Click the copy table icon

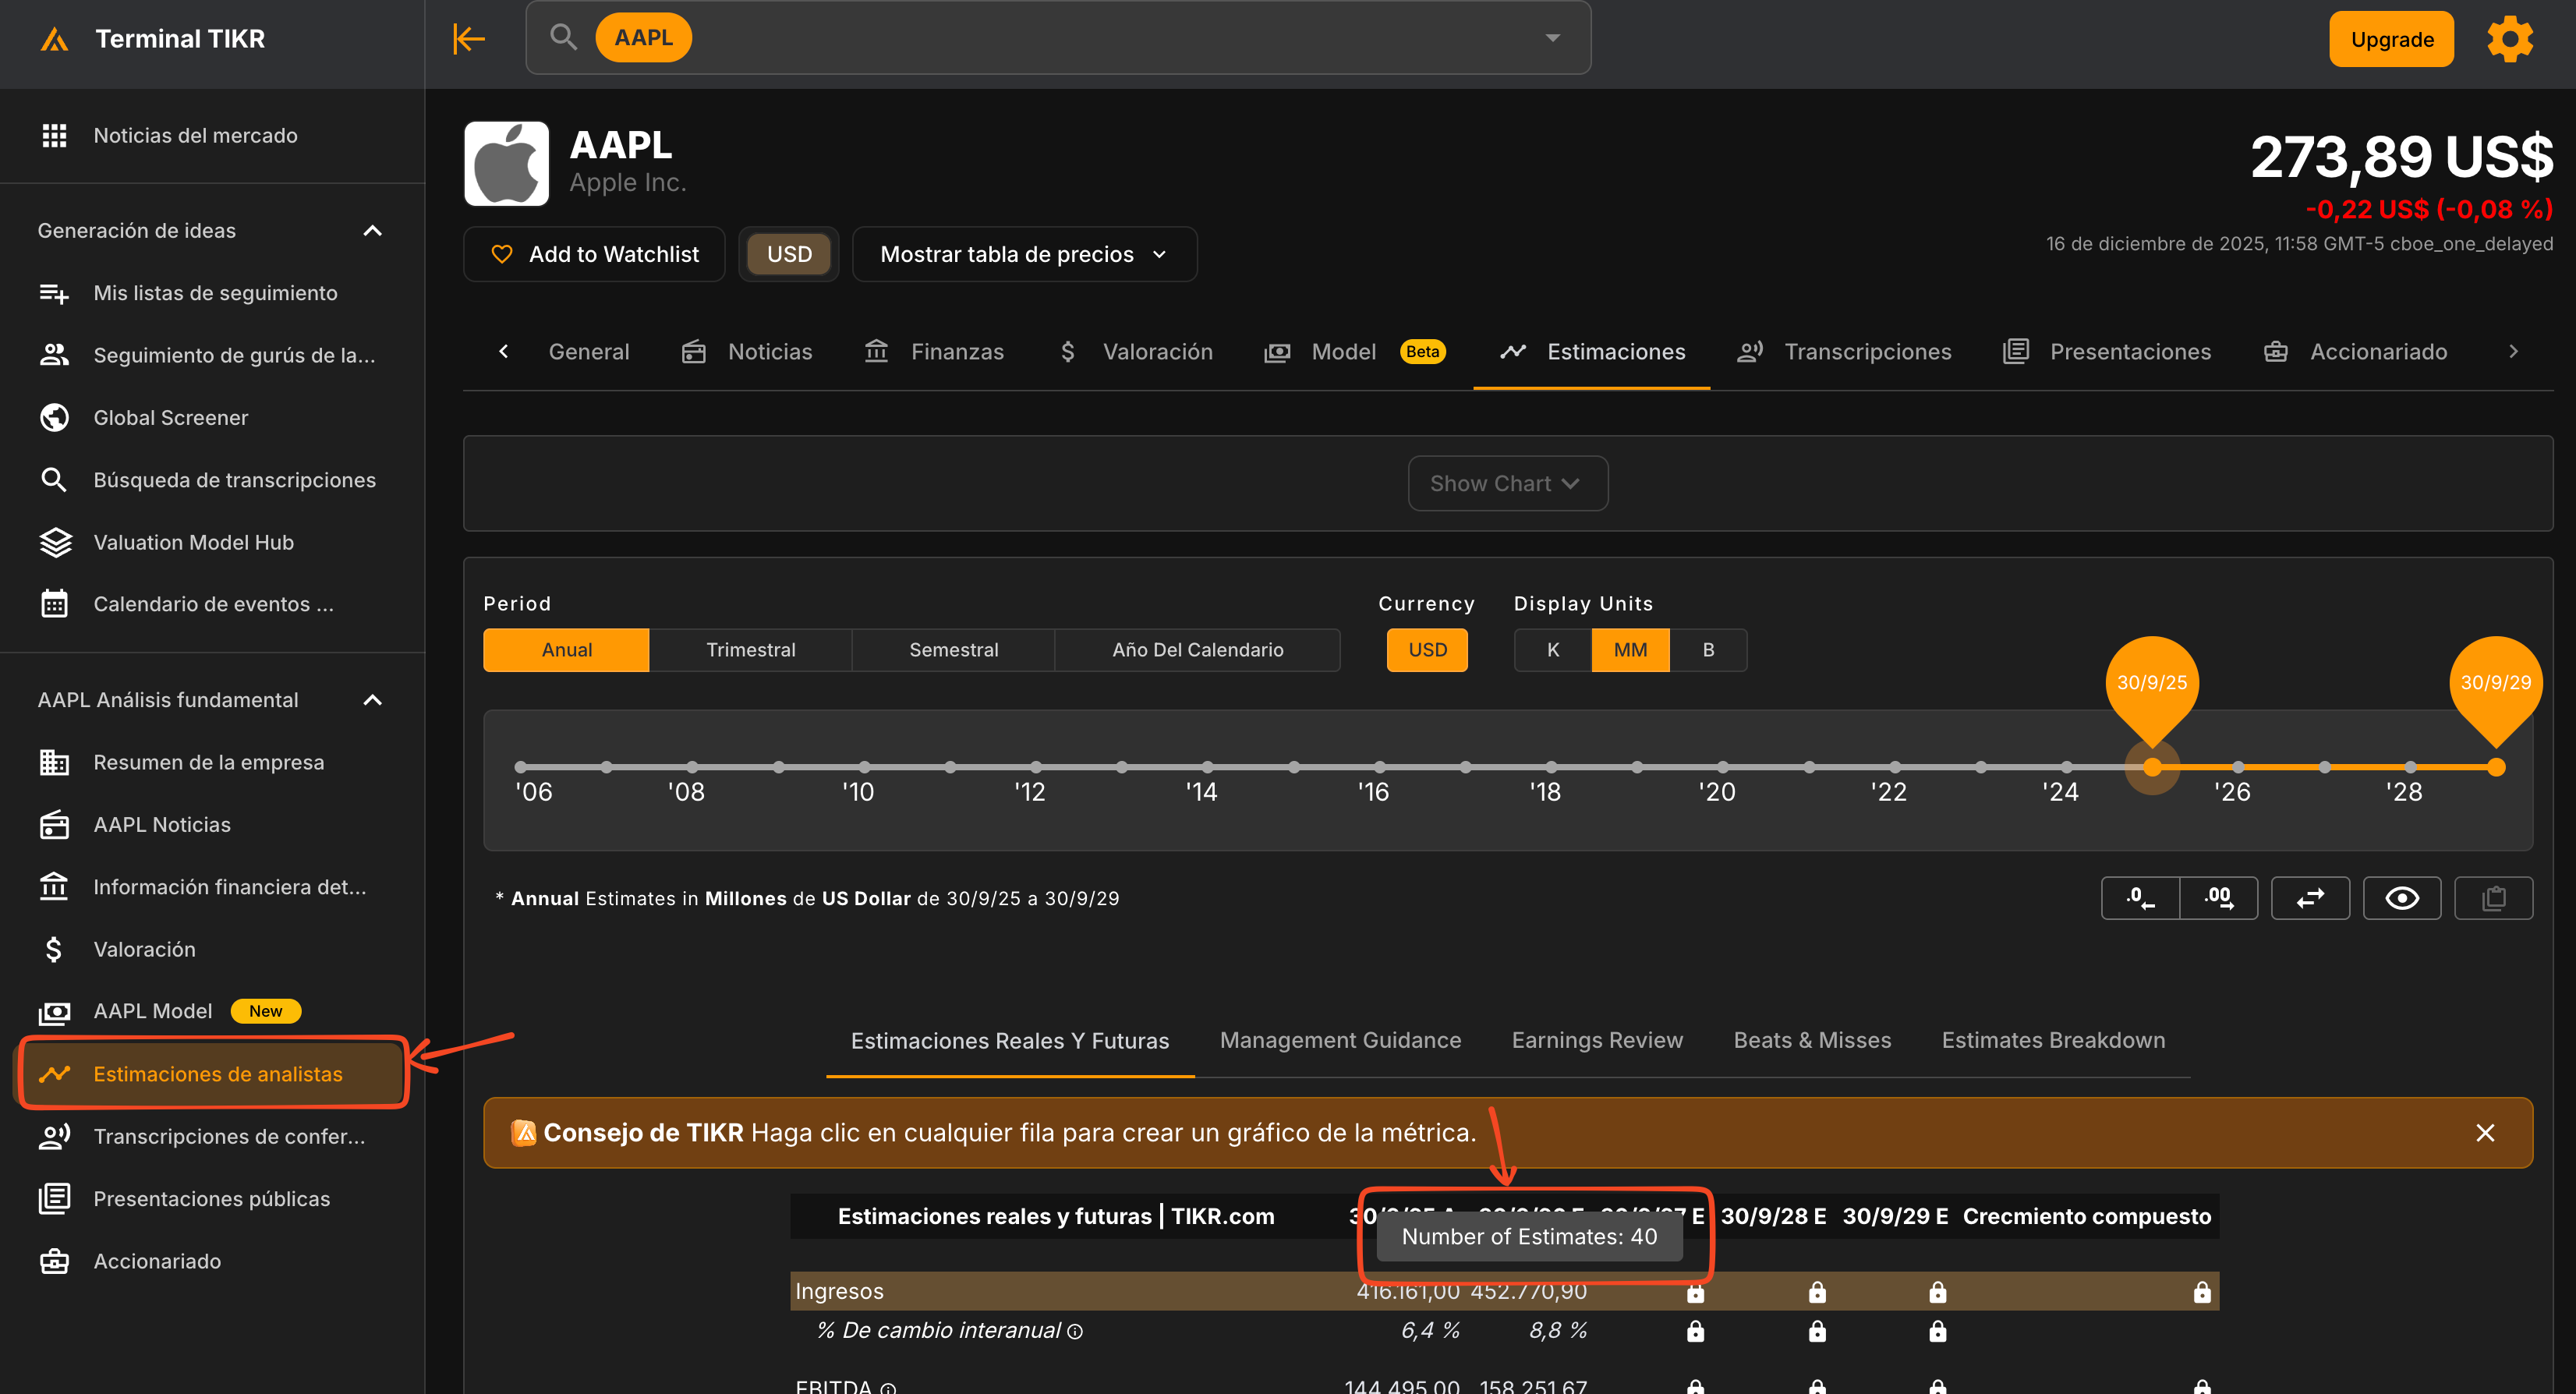pyautogui.click(x=2493, y=898)
